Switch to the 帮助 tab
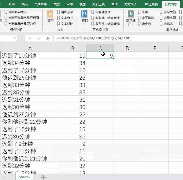183x180 pixels. (x=114, y=4)
